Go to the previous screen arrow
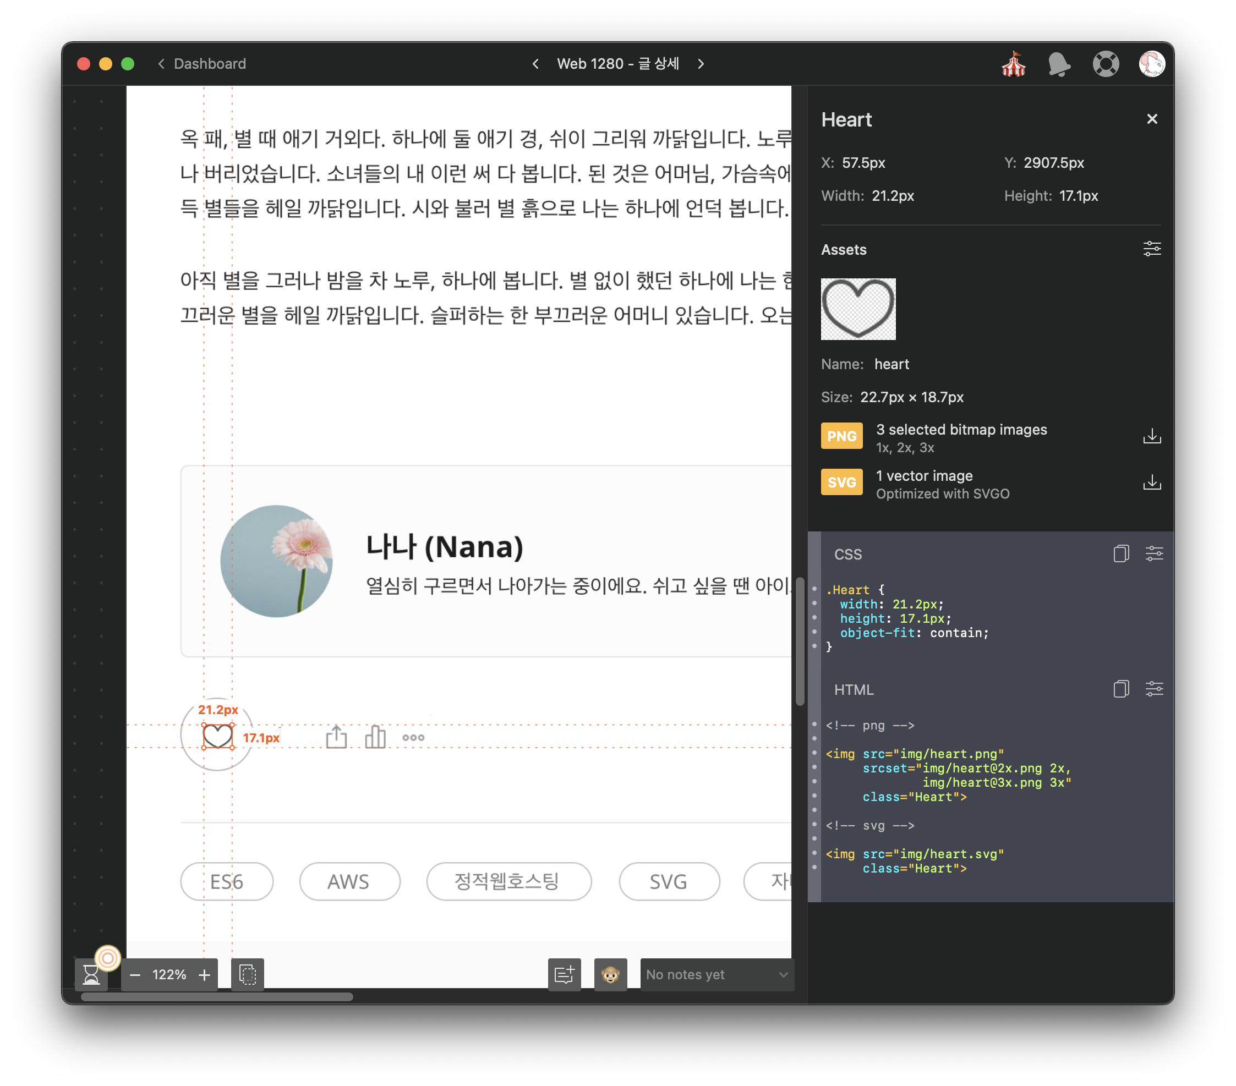The image size is (1236, 1086). coord(535,64)
